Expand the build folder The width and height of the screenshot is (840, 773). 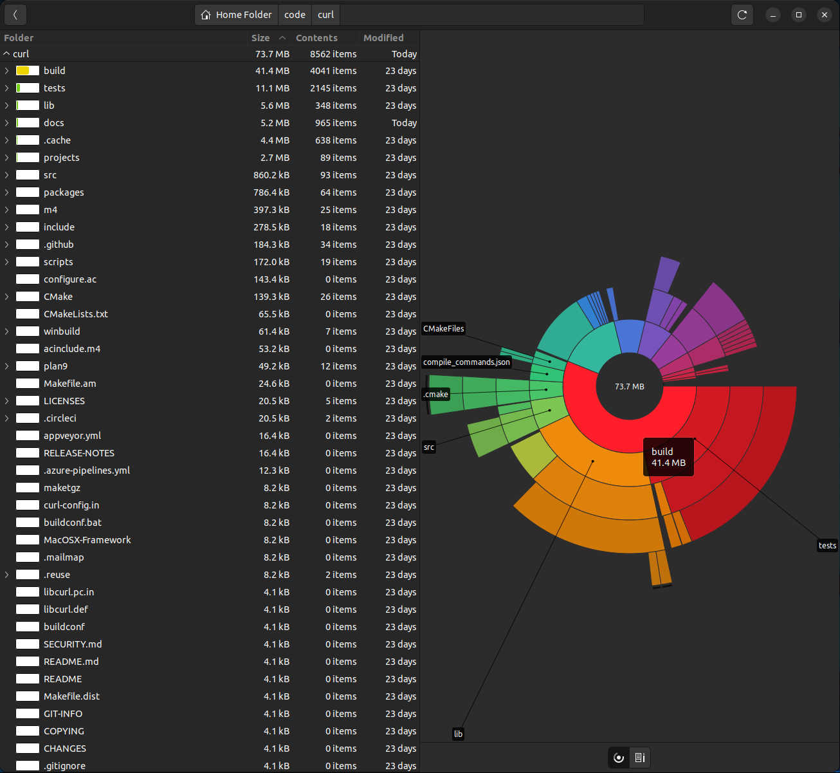tap(6, 71)
